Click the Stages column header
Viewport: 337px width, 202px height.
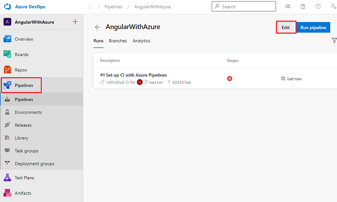pyautogui.click(x=233, y=61)
